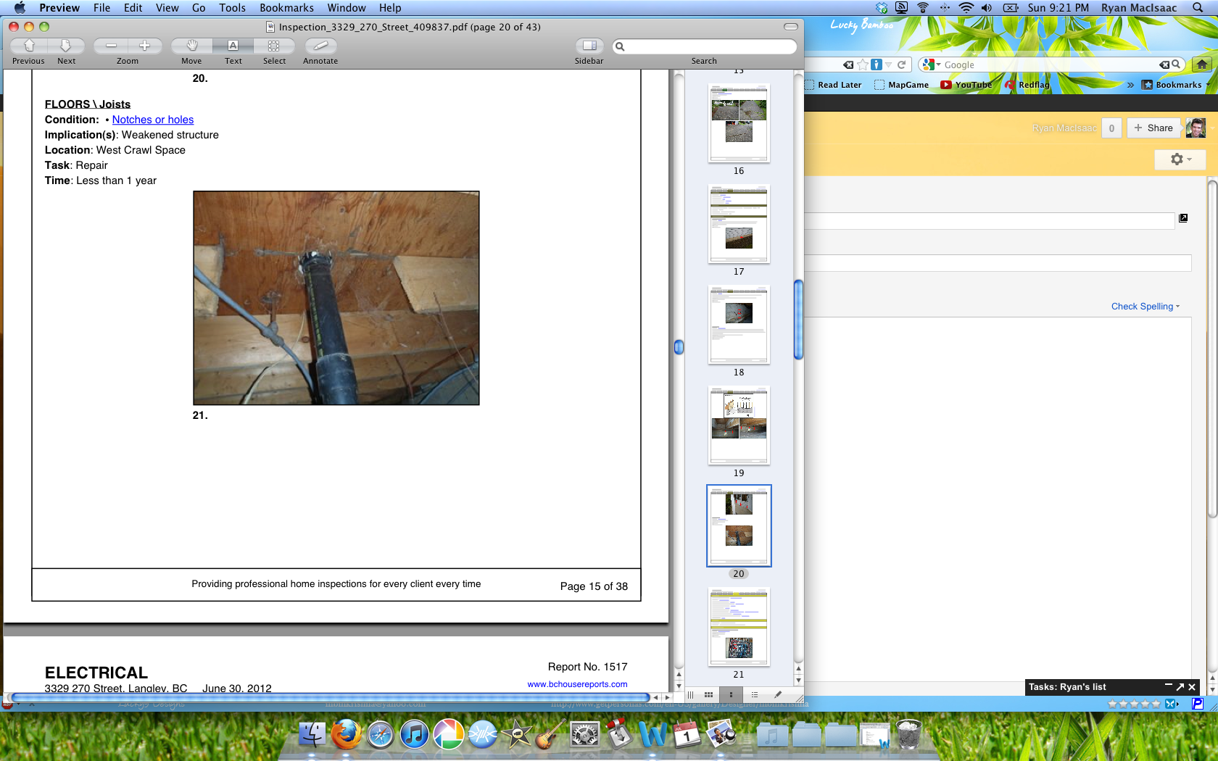
Task: Toggle the Text selection tool
Action: [x=233, y=46]
